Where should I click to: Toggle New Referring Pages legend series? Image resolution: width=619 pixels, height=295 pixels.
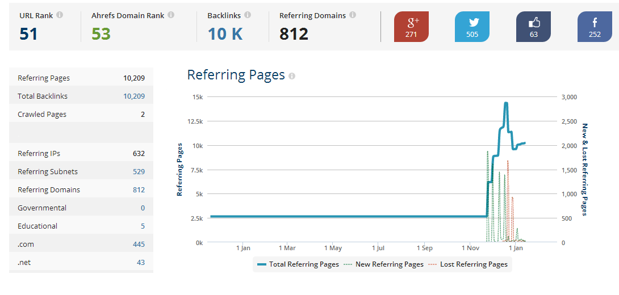pos(384,264)
